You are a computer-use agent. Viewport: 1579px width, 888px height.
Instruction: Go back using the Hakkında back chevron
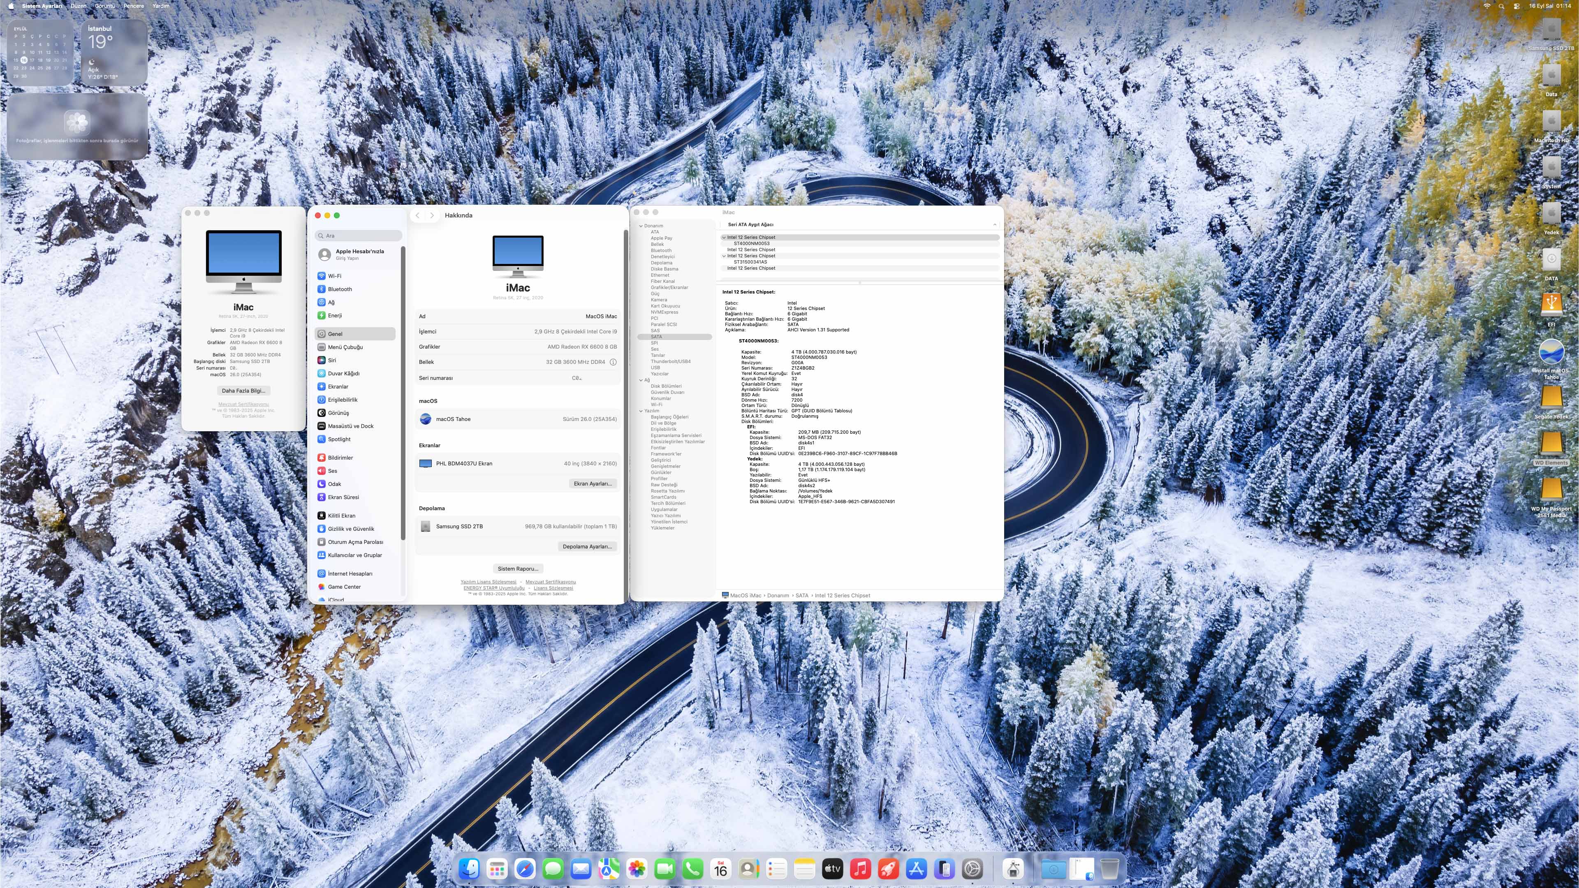[417, 215]
